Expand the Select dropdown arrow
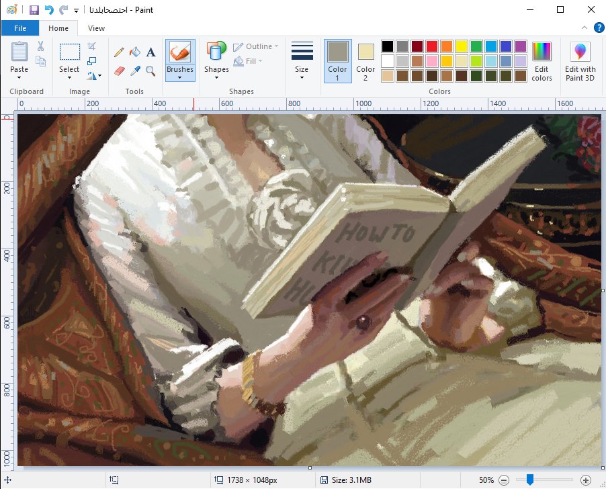The height and width of the screenshot is (489, 606). click(70, 78)
